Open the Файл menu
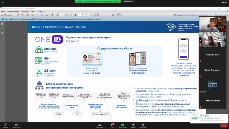Screen dimensions: 229x129 coord(3,11)
